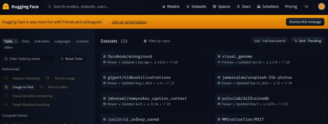Switch to the Languages filter tab
This screenshot has width=328, height=124.
click(63, 41)
